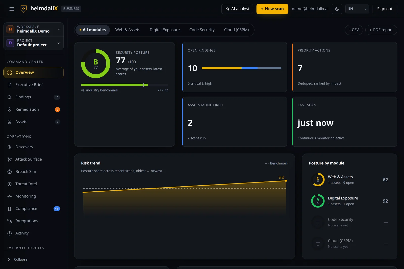Image resolution: width=404 pixels, height=269 pixels.
Task: Toggle dark mode with moon icon
Action: pyautogui.click(x=337, y=9)
